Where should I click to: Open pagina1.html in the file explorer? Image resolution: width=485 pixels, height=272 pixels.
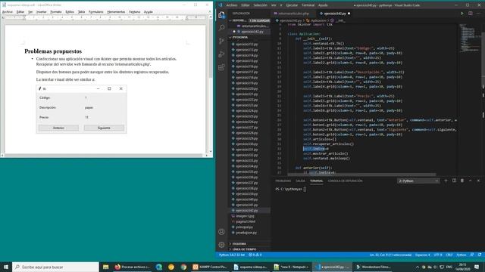(x=246, y=221)
